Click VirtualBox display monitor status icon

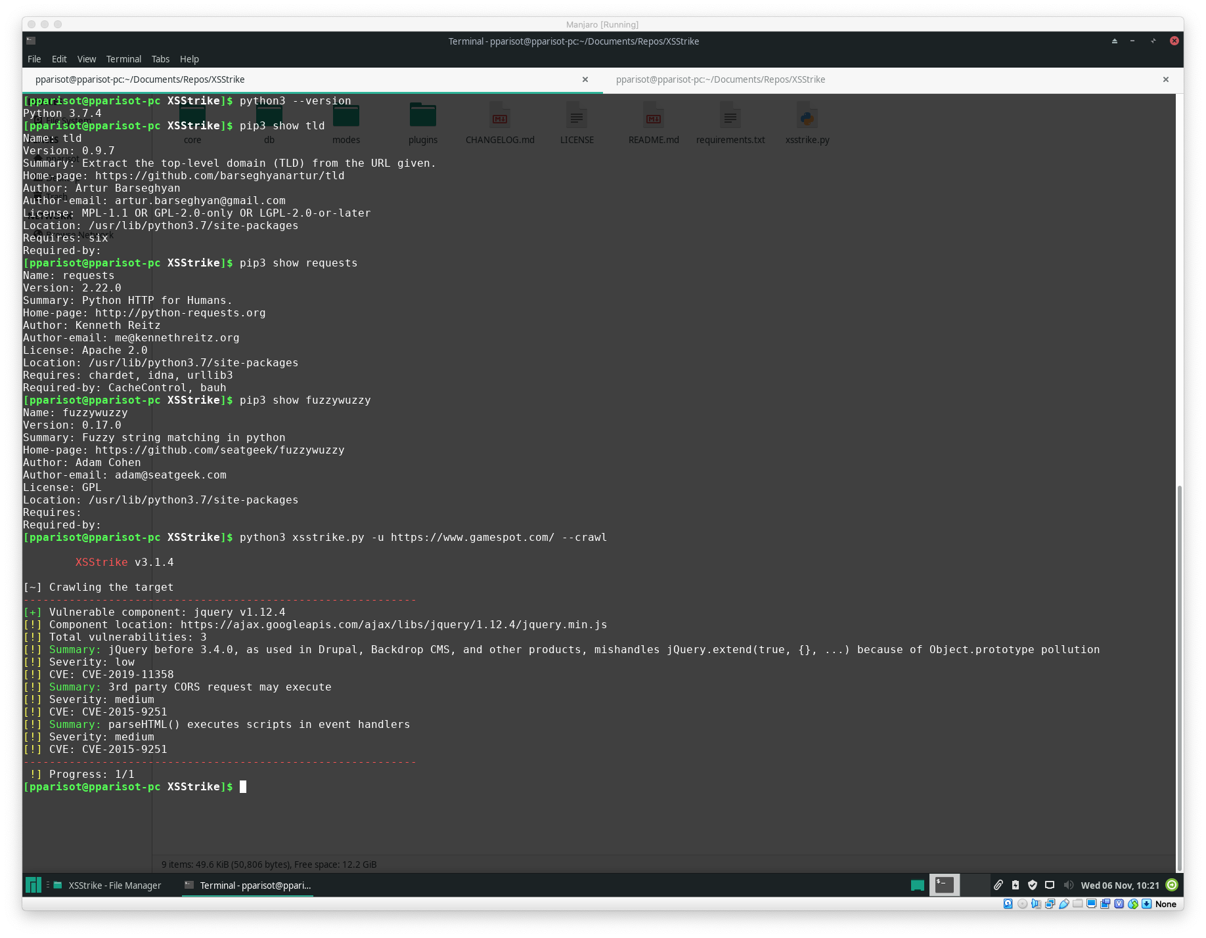click(x=1091, y=904)
